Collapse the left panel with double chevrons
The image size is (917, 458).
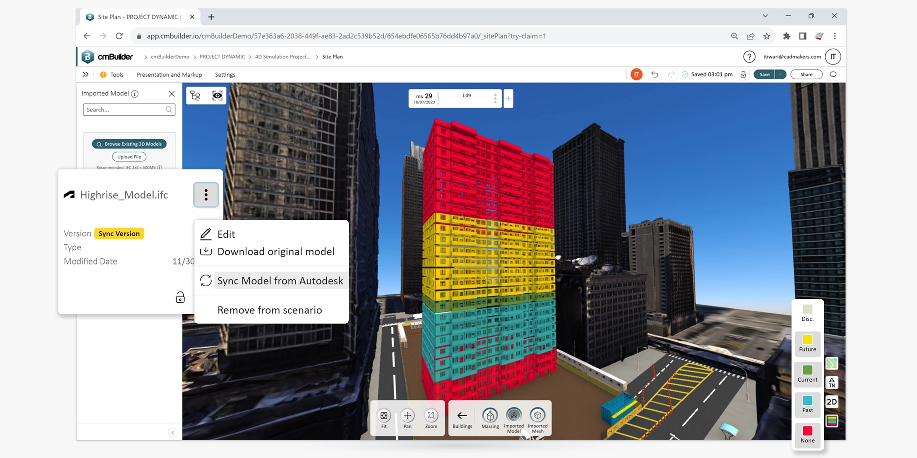86,74
